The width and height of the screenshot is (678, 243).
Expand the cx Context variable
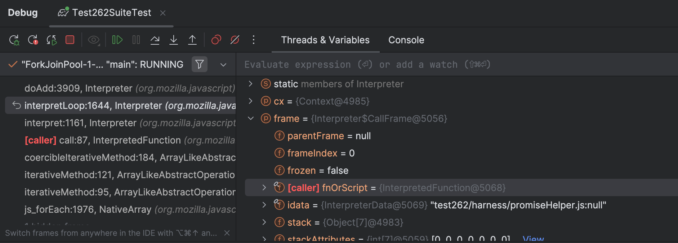[x=251, y=101]
